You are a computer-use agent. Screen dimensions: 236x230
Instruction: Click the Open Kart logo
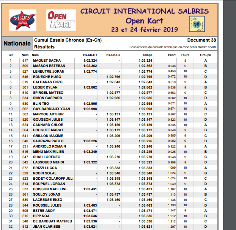(61, 20)
